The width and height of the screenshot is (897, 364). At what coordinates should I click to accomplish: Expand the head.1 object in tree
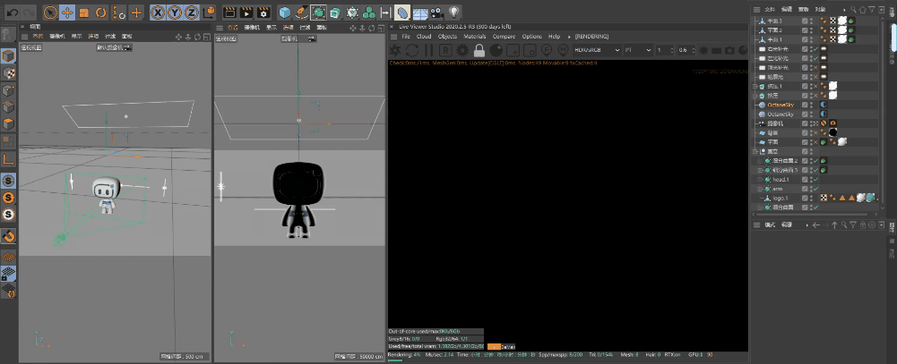(x=760, y=180)
